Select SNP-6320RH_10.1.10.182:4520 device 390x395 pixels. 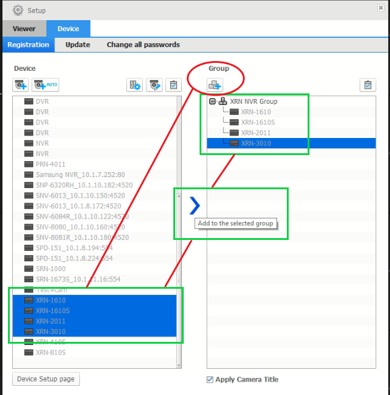(x=95, y=185)
